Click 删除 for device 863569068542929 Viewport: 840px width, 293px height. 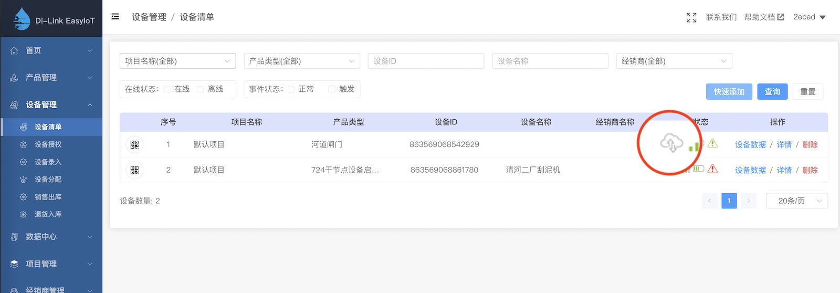(x=810, y=145)
